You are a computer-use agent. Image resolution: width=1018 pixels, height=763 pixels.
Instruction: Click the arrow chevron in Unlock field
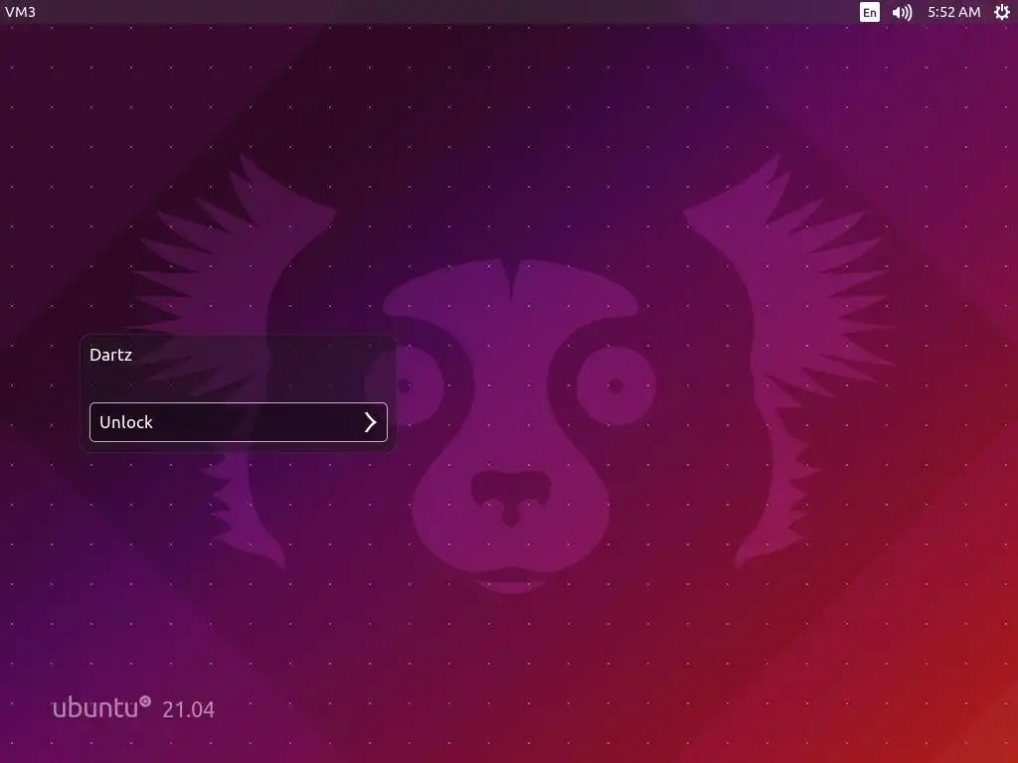[370, 422]
